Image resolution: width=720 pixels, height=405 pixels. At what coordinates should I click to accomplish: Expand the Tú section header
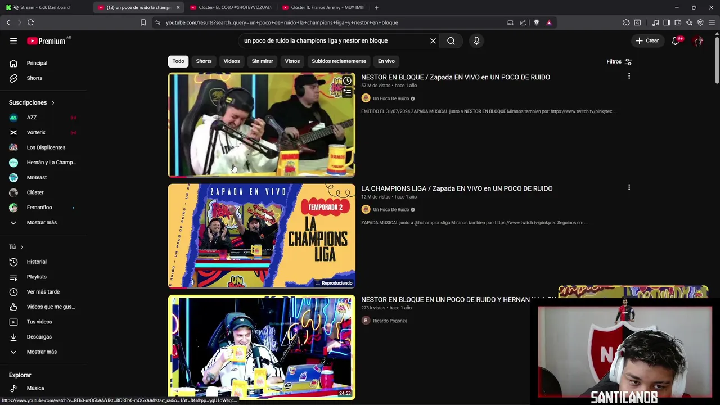click(x=16, y=247)
